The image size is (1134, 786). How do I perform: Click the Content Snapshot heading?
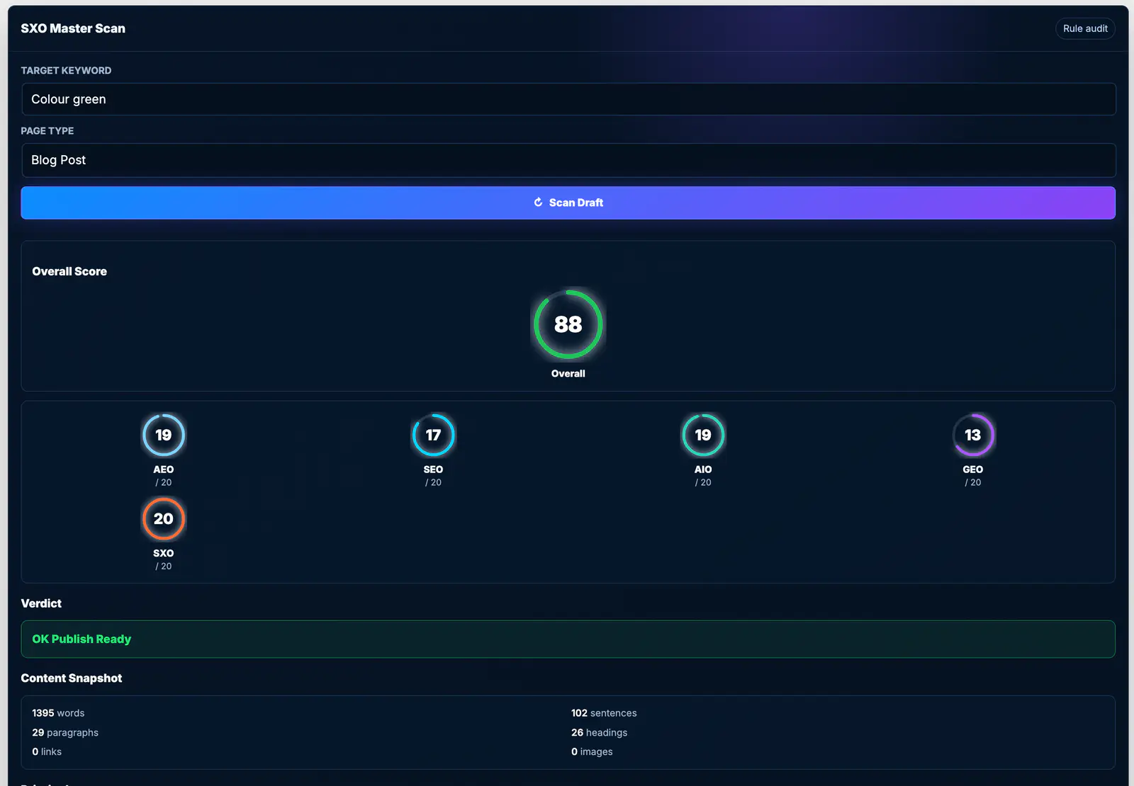(x=72, y=678)
